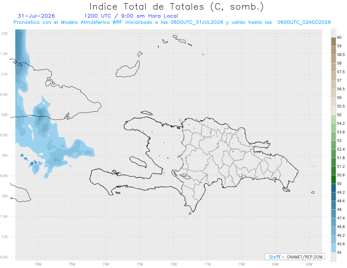Pick the dark green swatch between 50 and 50.6
347x268 pixels.
tap(333, 179)
